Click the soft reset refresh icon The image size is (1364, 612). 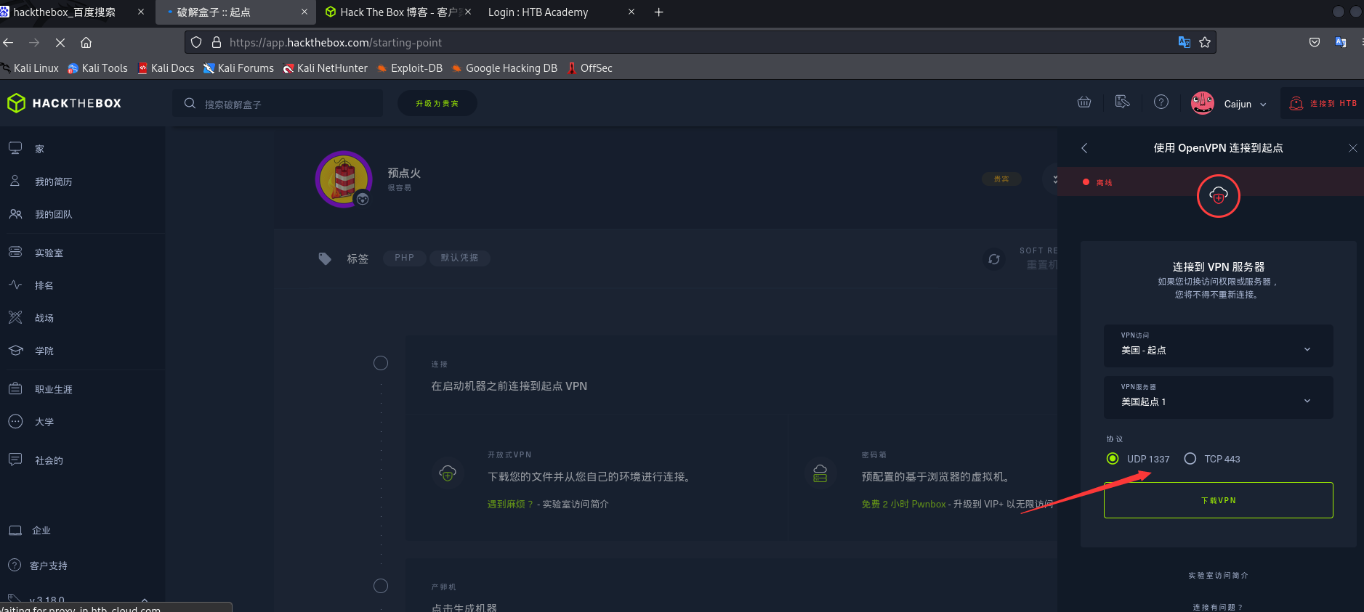click(994, 259)
